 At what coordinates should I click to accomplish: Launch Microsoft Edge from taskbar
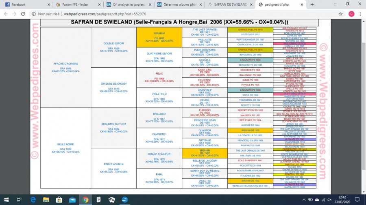tap(33, 200)
